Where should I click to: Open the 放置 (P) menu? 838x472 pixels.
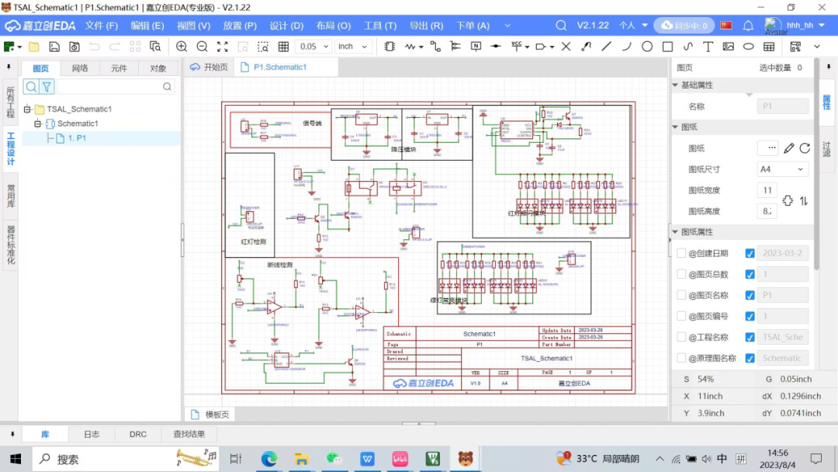tap(240, 26)
